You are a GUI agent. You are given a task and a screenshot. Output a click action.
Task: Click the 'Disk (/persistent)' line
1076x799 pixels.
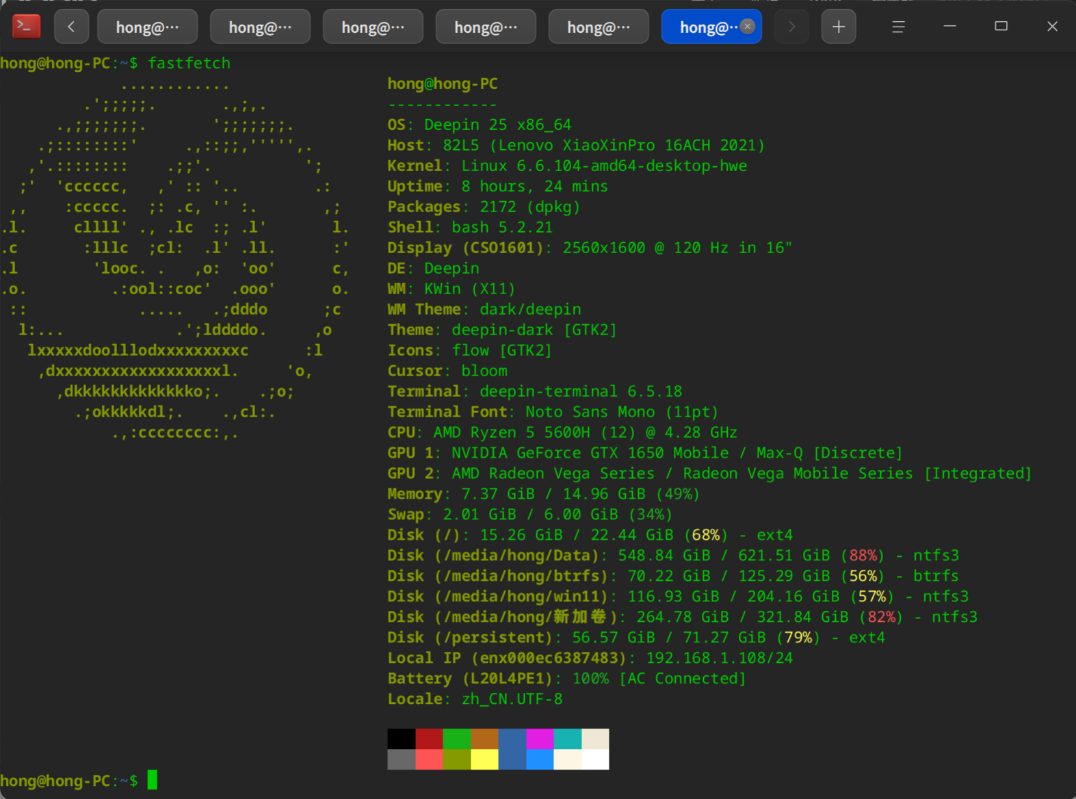[x=636, y=638]
